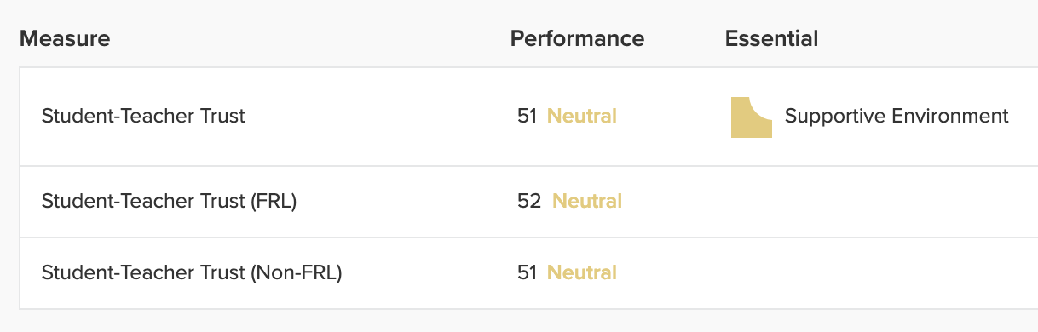Screen dimensions: 1038x332
Task: Sort by the Measure column header
Action: coord(65,38)
